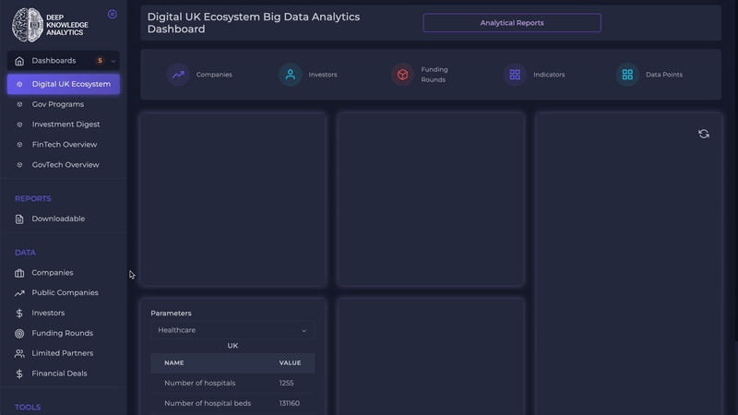Click the VALUE column header

290,362
